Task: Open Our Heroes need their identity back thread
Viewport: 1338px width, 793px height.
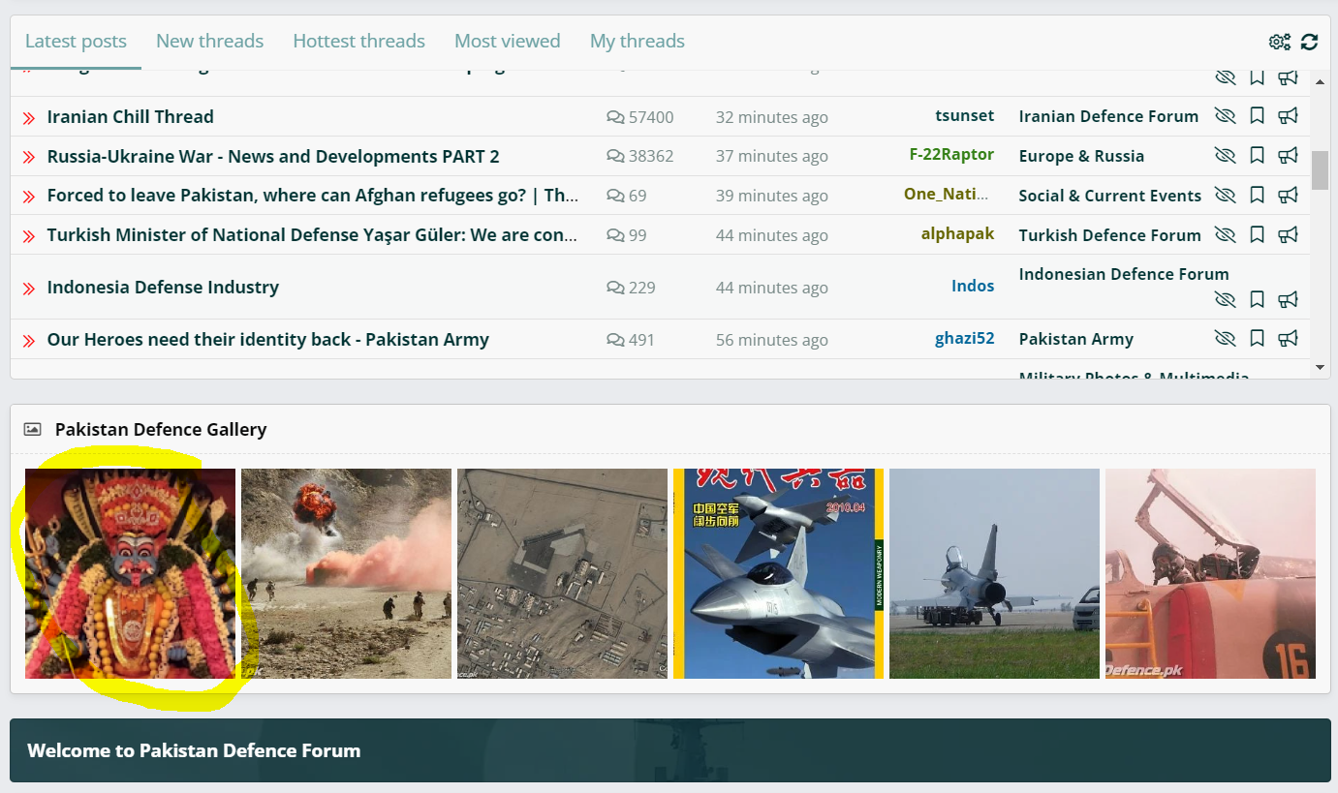Action: tap(267, 339)
